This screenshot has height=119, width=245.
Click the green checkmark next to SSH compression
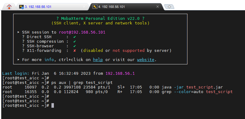pos(75,41)
